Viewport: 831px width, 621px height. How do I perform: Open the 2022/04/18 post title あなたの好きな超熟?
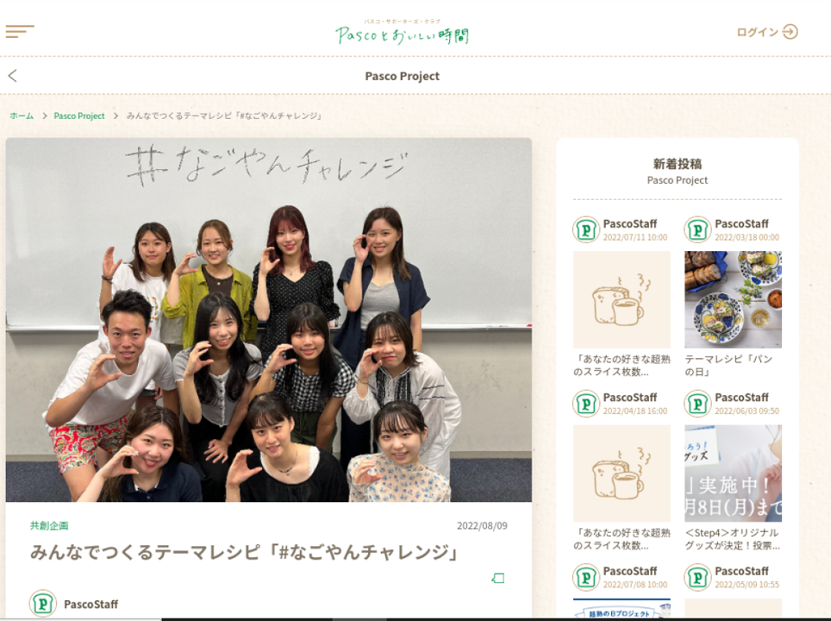pyautogui.click(x=622, y=539)
